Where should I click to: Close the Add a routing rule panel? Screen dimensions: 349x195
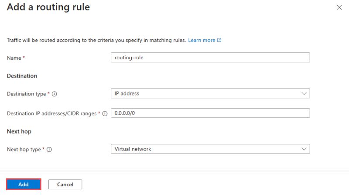339,7
